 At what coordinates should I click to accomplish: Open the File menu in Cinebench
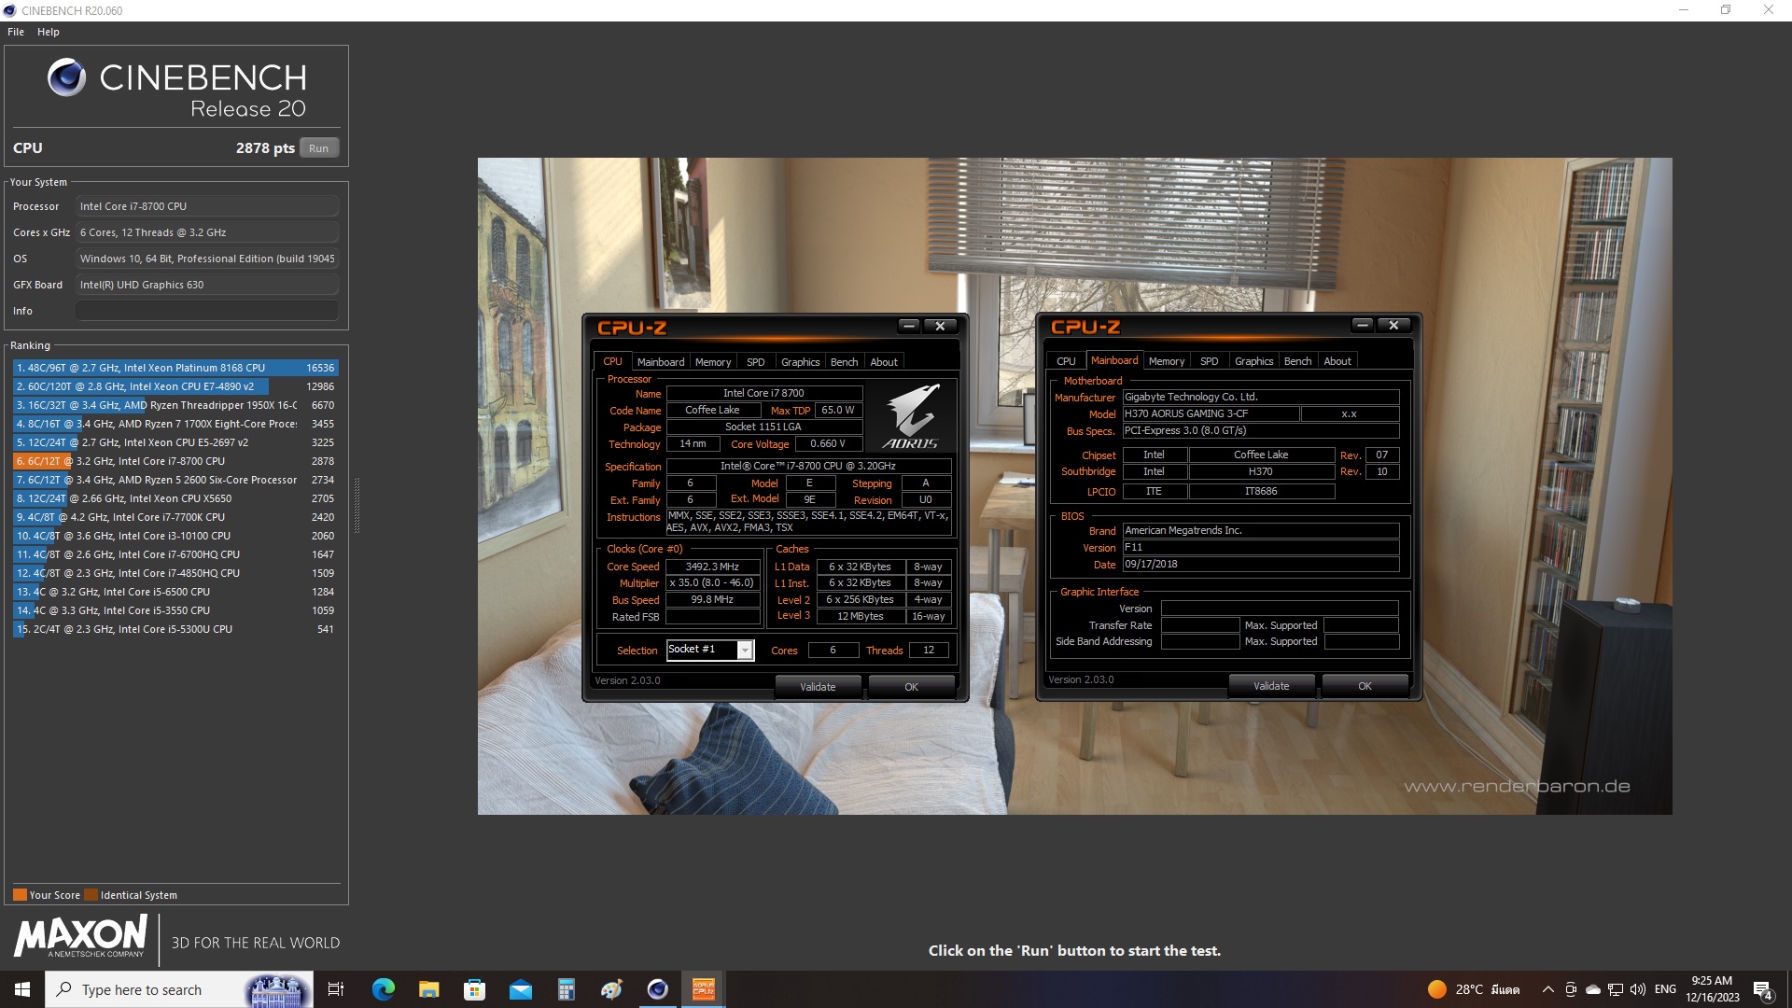point(16,32)
